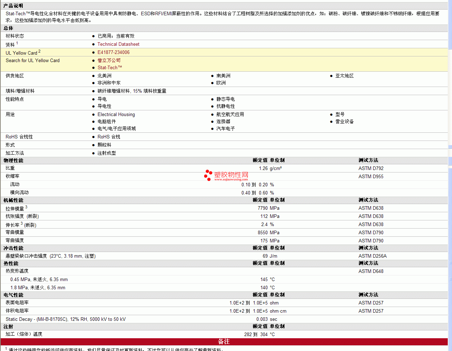
Task: Click the UL Yellow Card label
Action: pos(21,53)
